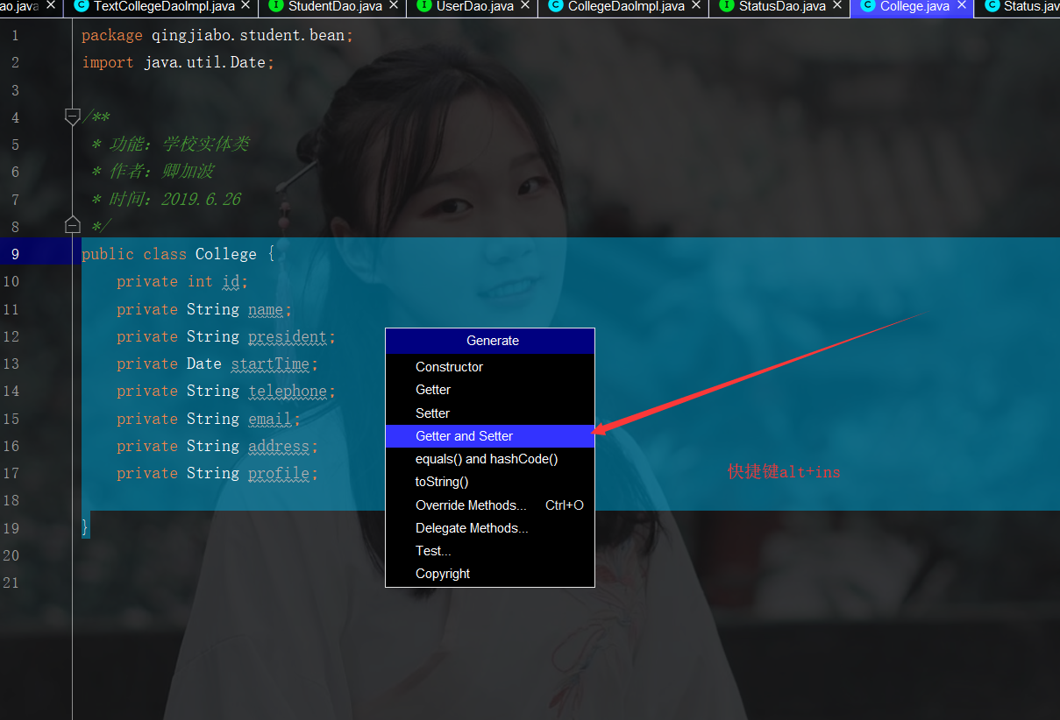
Task: Switch to the TextCollegeDaoImpl.java tab
Action: (x=164, y=6)
